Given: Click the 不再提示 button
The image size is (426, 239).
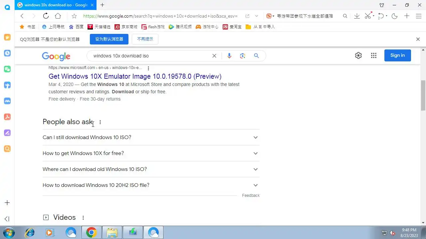Looking at the screenshot, I should coord(145,39).
